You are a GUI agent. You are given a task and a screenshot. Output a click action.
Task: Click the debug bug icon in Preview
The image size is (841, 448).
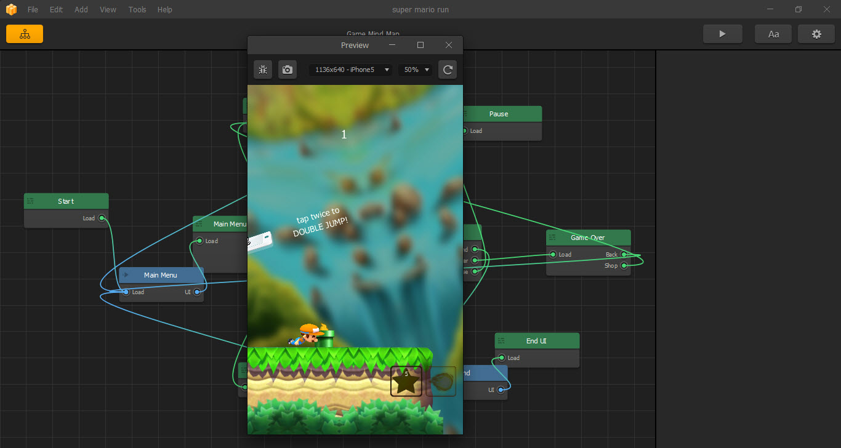coord(263,70)
